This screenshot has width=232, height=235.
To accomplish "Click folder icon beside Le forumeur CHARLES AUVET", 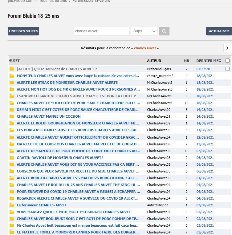I will 12,205.
